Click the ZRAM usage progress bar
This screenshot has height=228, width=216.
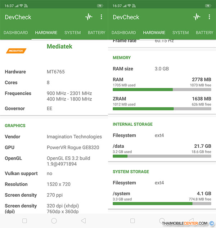[162, 108]
